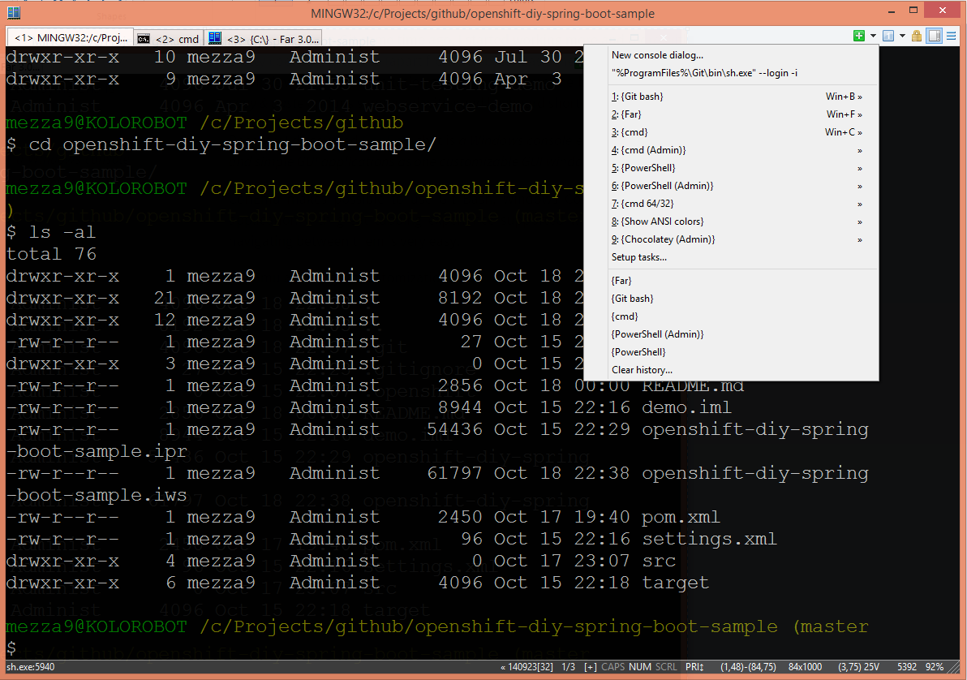Open the arrow dropdown beside the plus icon
The height and width of the screenshot is (680, 967).
click(x=873, y=36)
